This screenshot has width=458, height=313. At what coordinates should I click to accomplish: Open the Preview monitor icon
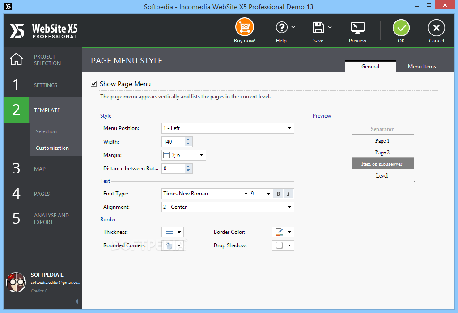(357, 28)
